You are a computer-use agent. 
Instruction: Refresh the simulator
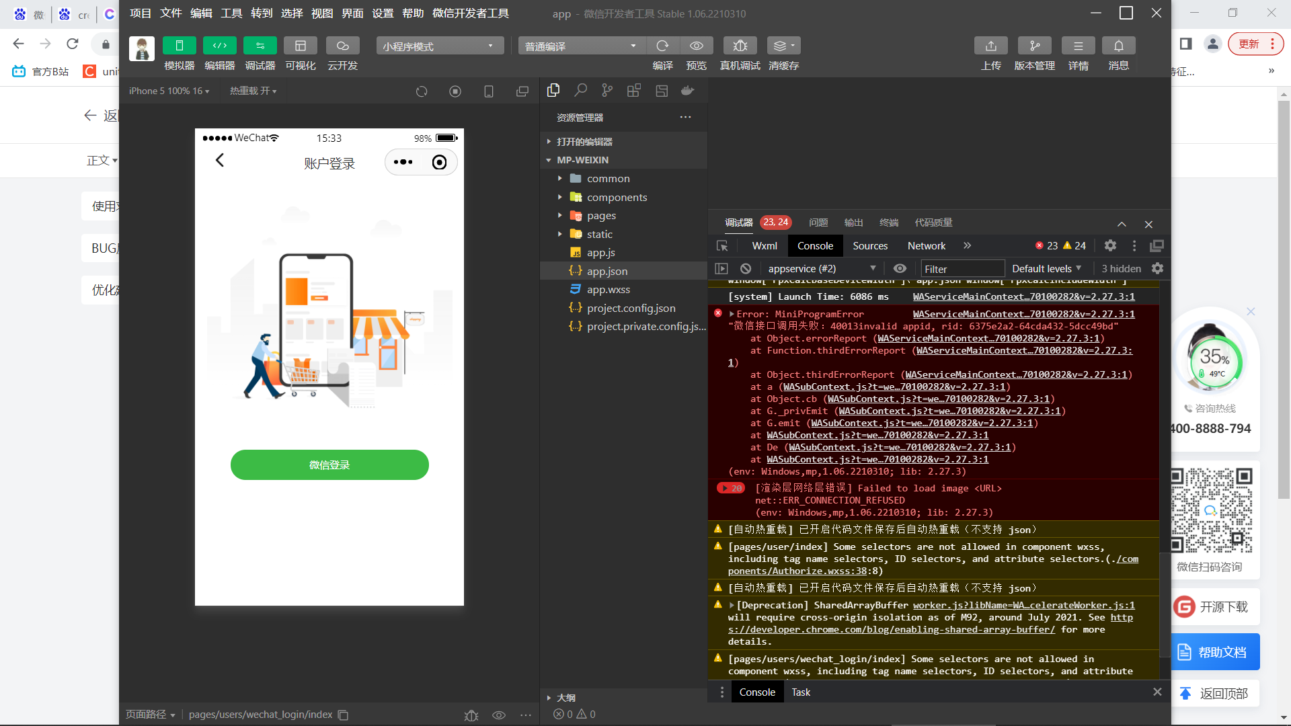click(422, 91)
